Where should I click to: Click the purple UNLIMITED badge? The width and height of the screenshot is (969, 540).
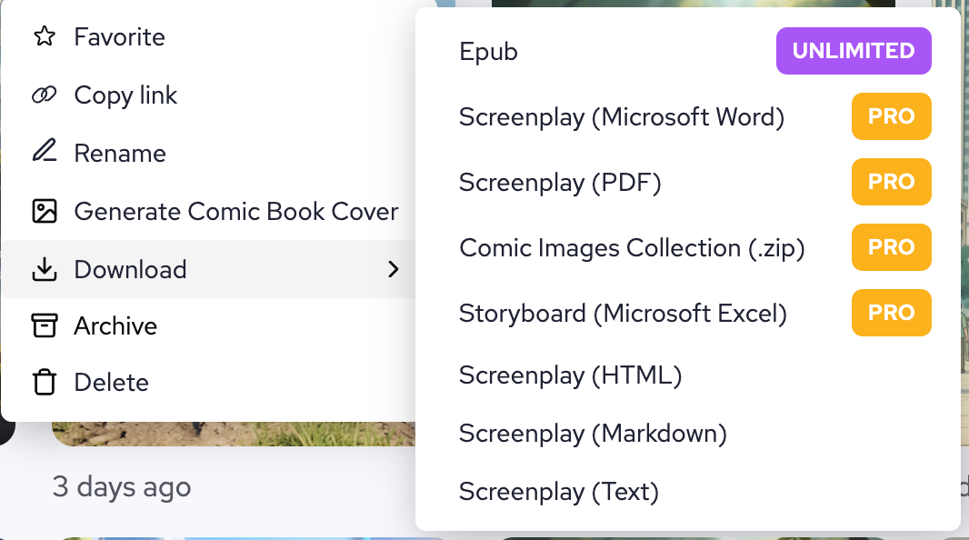pyautogui.click(x=853, y=51)
